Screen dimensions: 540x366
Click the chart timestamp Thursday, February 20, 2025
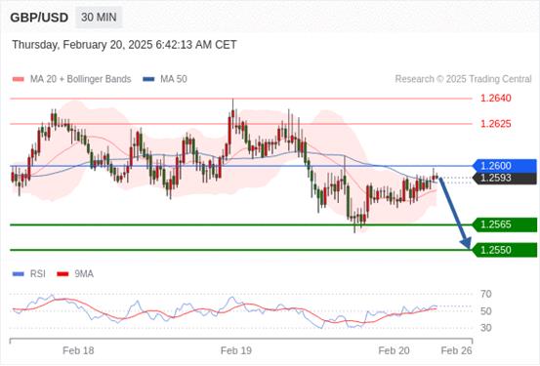82,45
